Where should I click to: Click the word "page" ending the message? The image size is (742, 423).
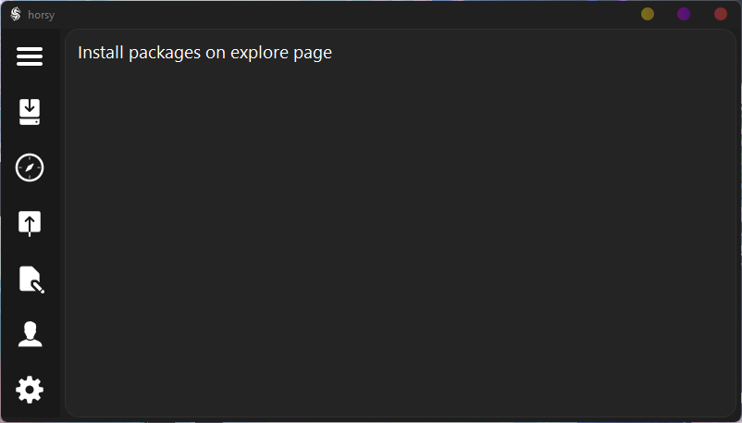(x=315, y=53)
